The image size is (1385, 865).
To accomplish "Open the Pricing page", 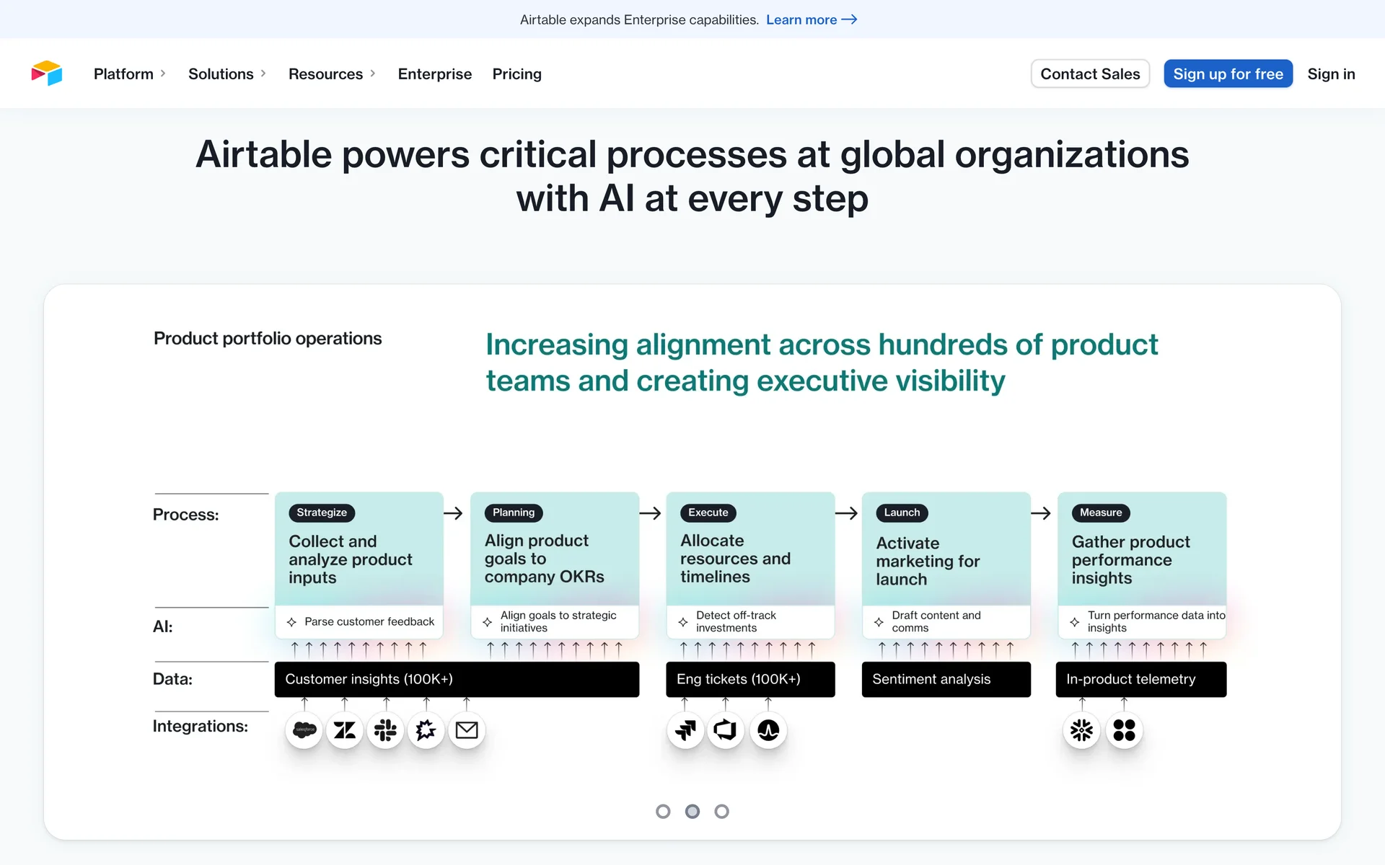I will coord(516,74).
